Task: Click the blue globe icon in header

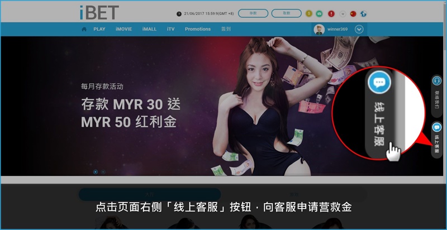Action: pos(363,13)
